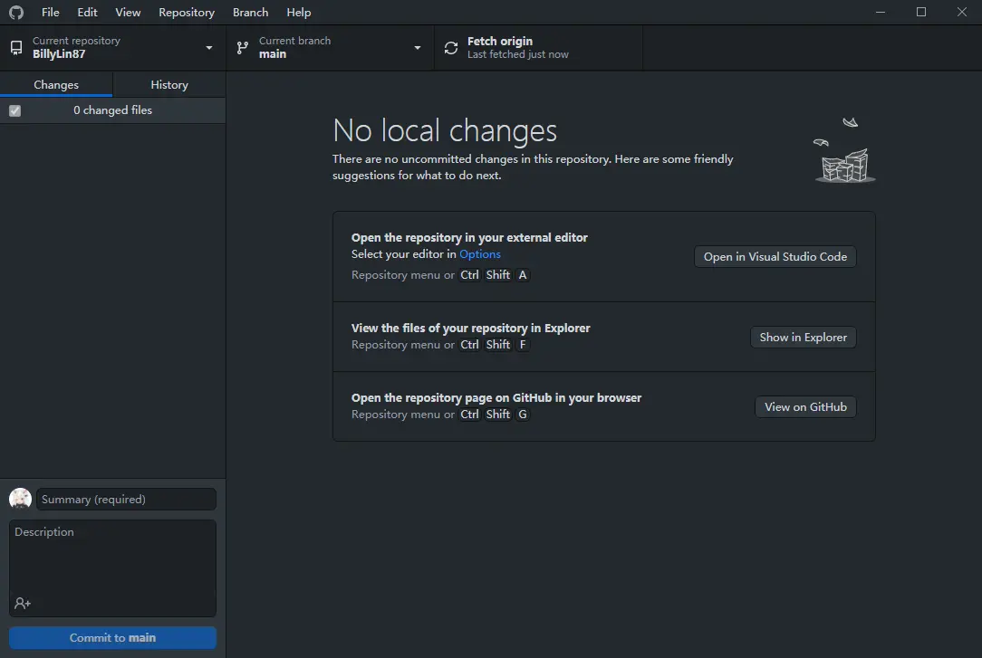Switch to the Changes tab
The width and height of the screenshot is (982, 658).
[x=56, y=84]
